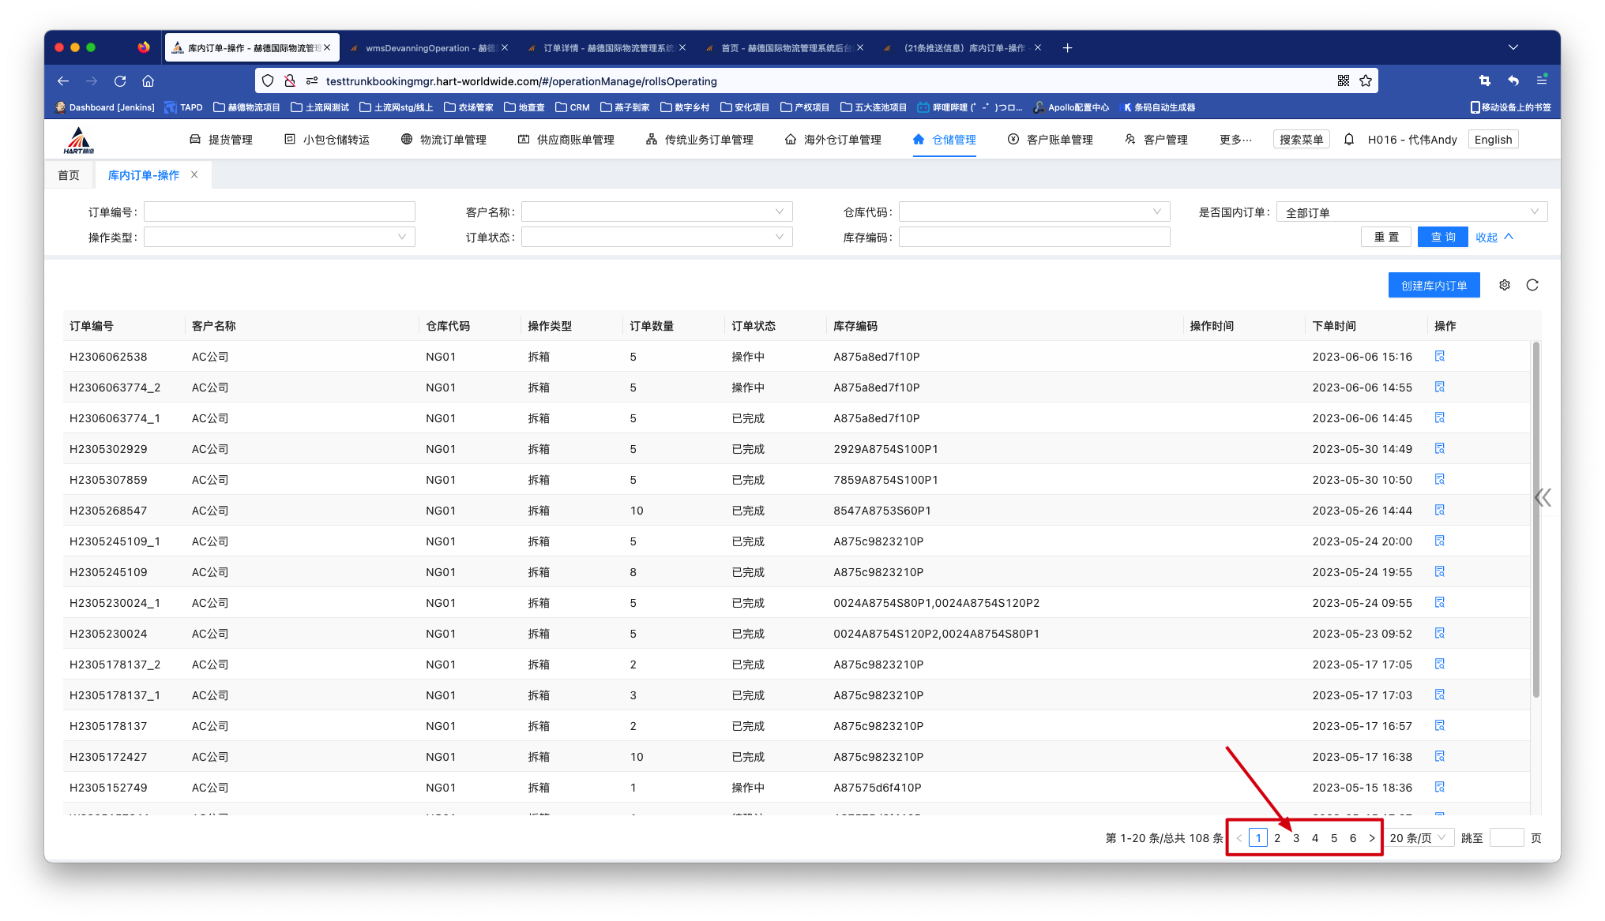This screenshot has width=1605, height=921.
Task: Go to page 3 in pagination
Action: pyautogui.click(x=1296, y=838)
